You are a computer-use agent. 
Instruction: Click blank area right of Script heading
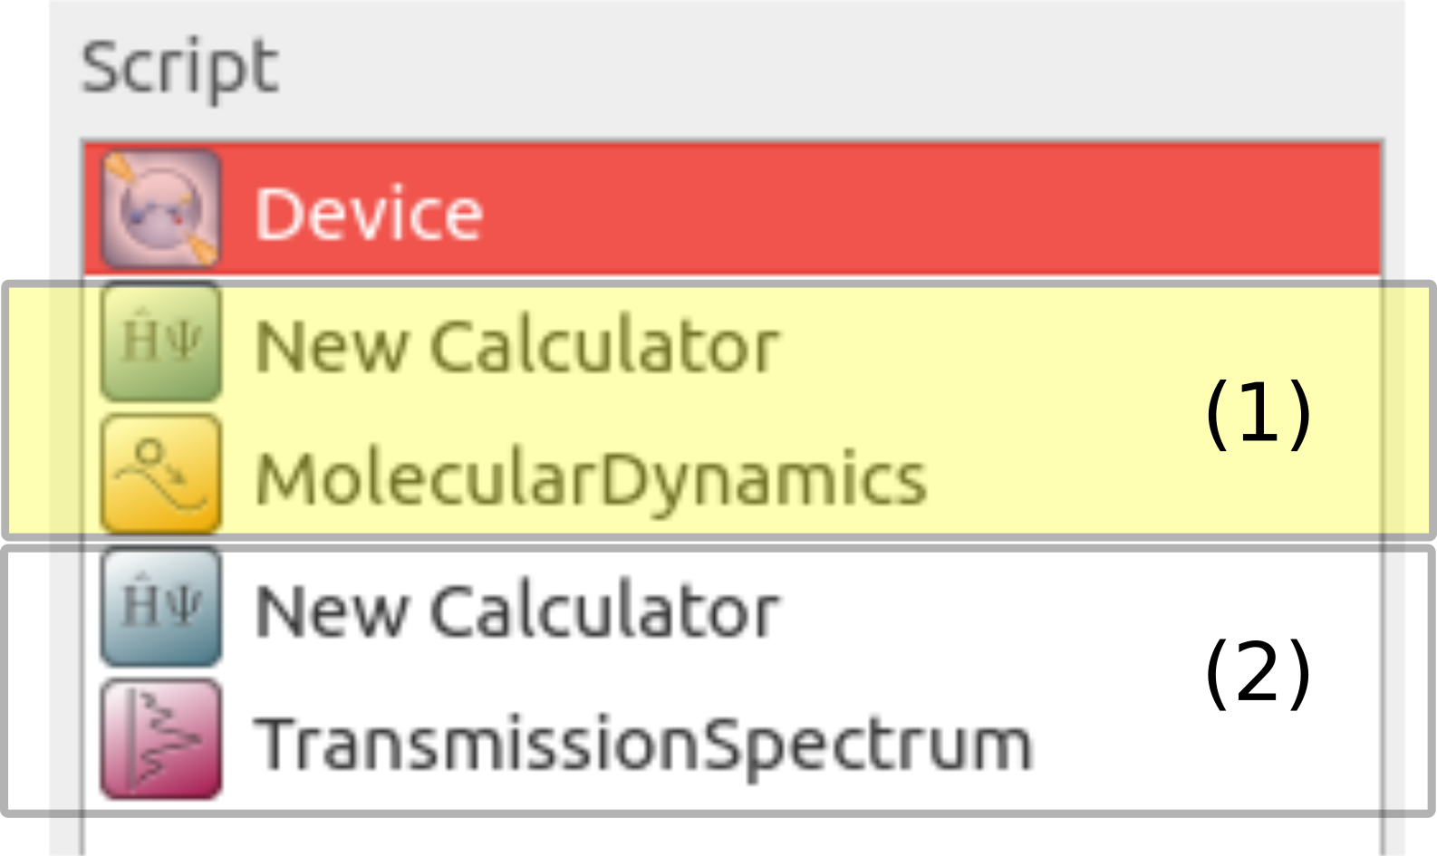pos(815,67)
